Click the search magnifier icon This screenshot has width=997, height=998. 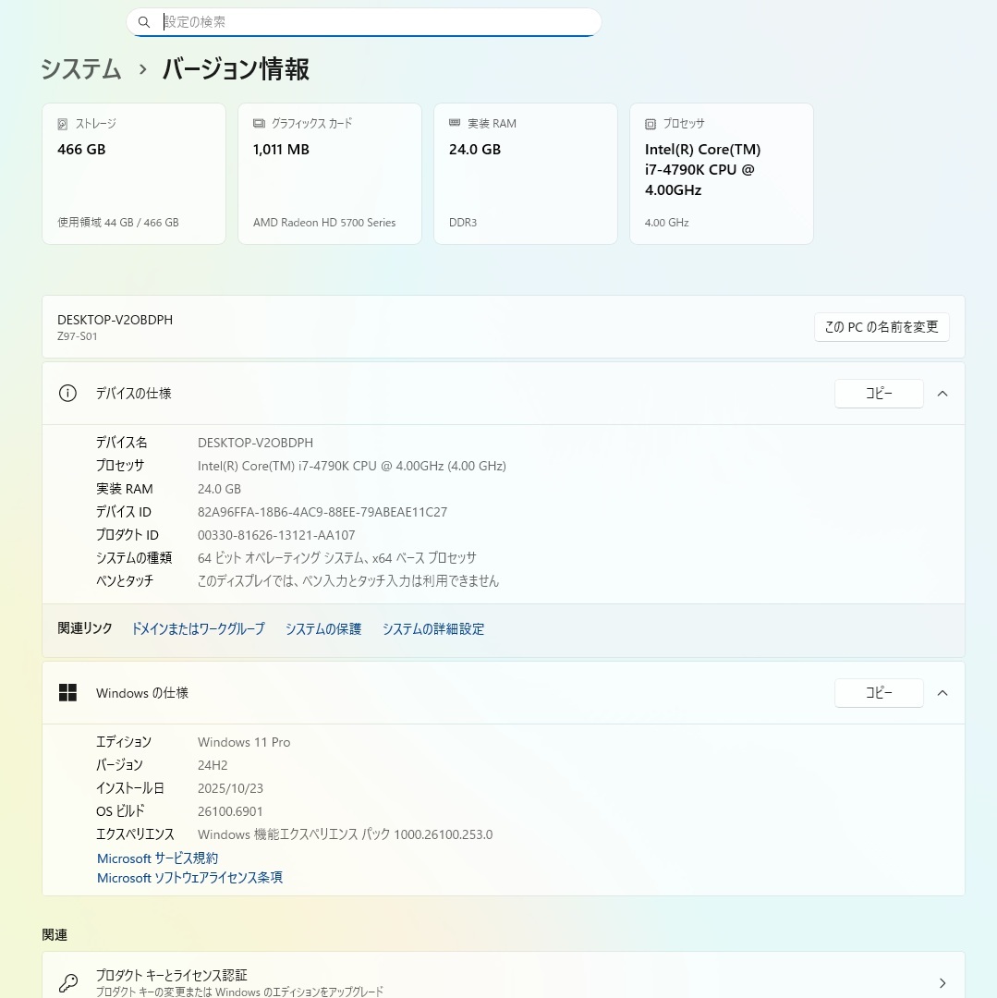[144, 21]
